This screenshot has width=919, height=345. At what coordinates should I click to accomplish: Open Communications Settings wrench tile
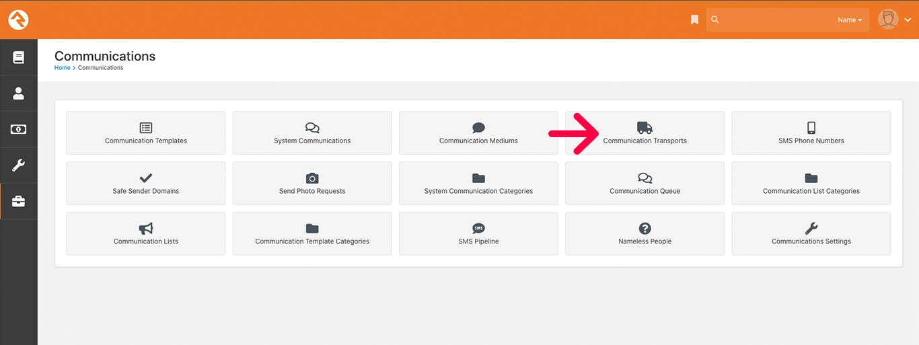[811, 234]
